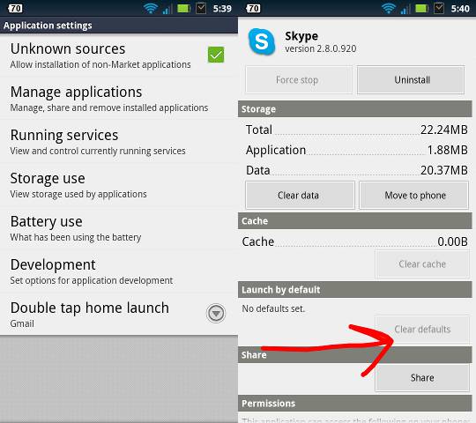Tap right screen task checkmark status icon

pos(439,8)
